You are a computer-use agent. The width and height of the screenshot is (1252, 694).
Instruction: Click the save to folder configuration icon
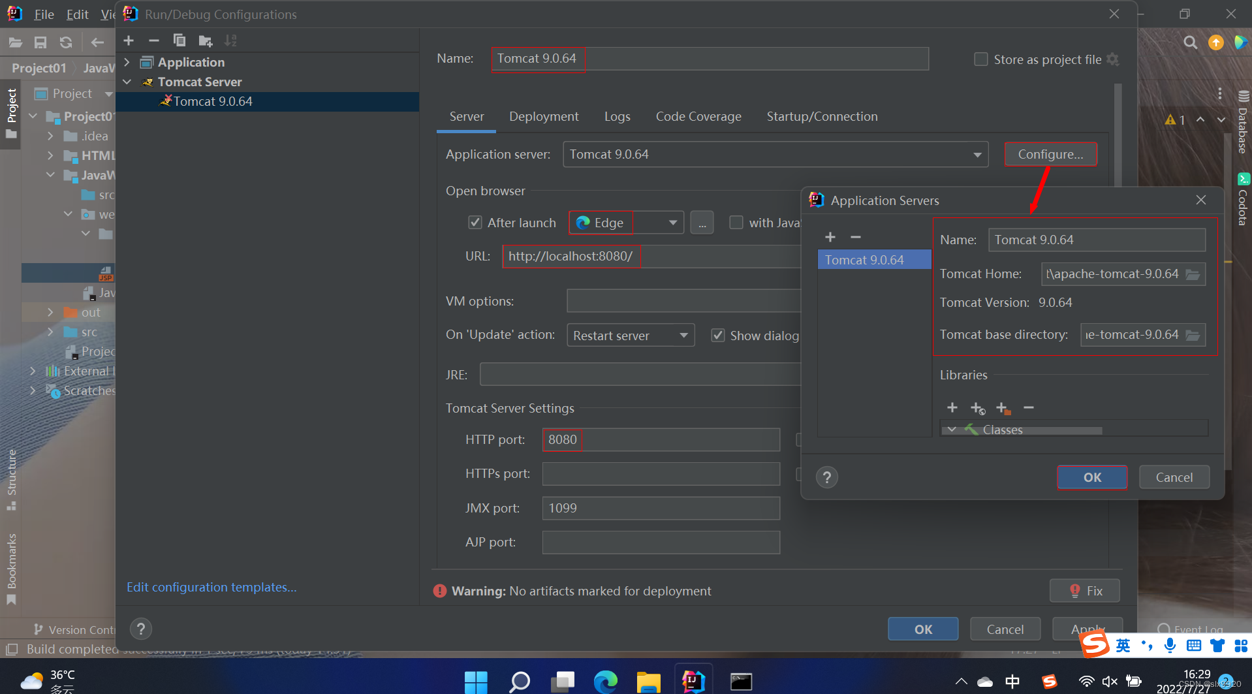pos(206,40)
